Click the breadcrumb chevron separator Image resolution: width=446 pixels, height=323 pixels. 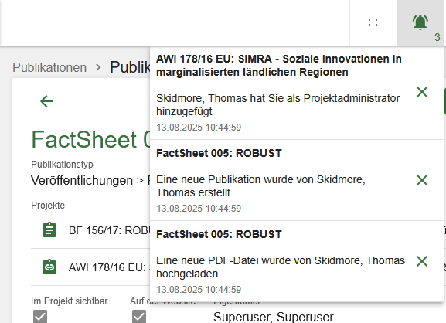click(98, 68)
